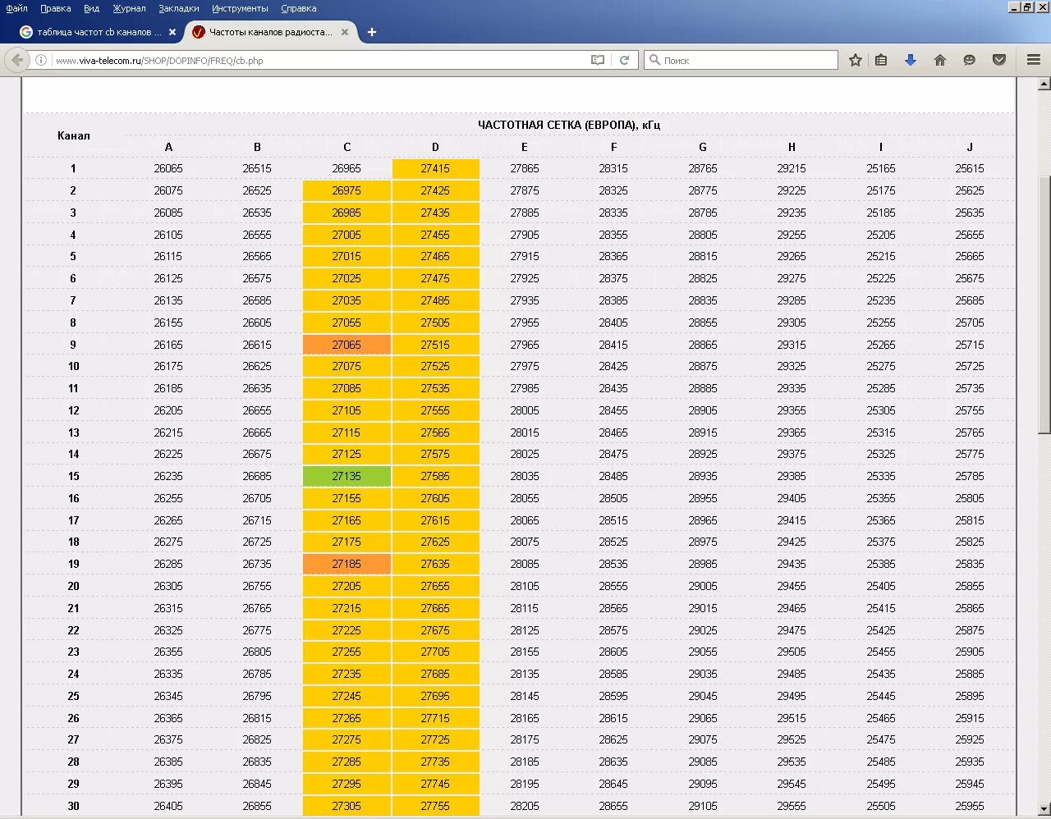1051x819 pixels.
Task: Open the Pocket icon
Action: [x=999, y=60]
